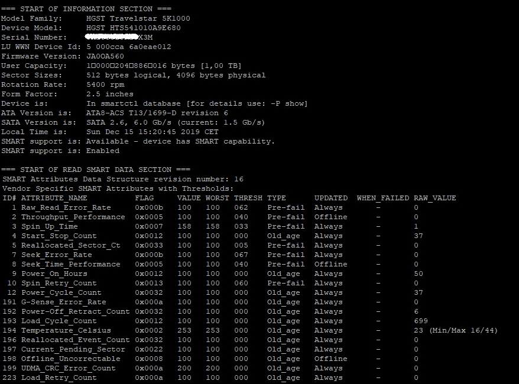
Task: Click Offline_Uncorrectable flag '0x0008'
Action: pyautogui.click(x=149, y=359)
